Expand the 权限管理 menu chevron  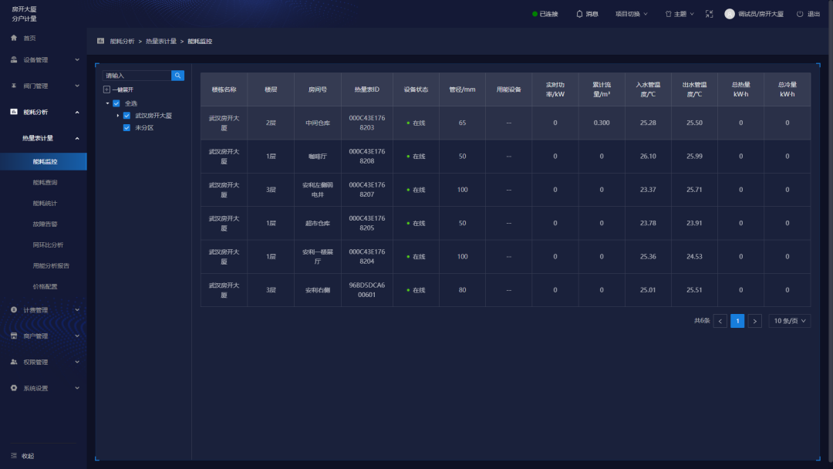click(x=77, y=362)
